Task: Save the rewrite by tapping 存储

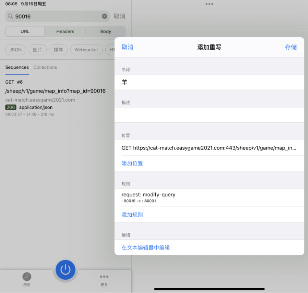Action: click(291, 47)
